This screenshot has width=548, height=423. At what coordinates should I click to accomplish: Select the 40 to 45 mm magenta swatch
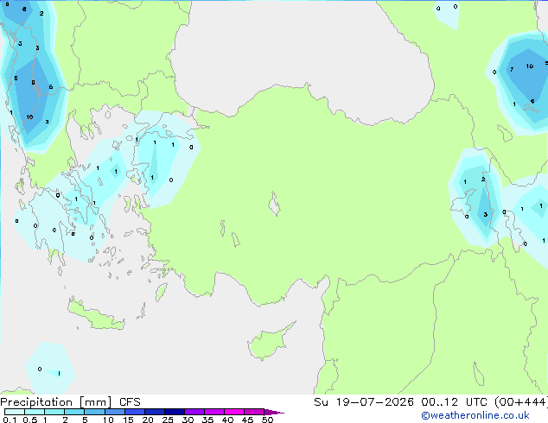pos(234,412)
